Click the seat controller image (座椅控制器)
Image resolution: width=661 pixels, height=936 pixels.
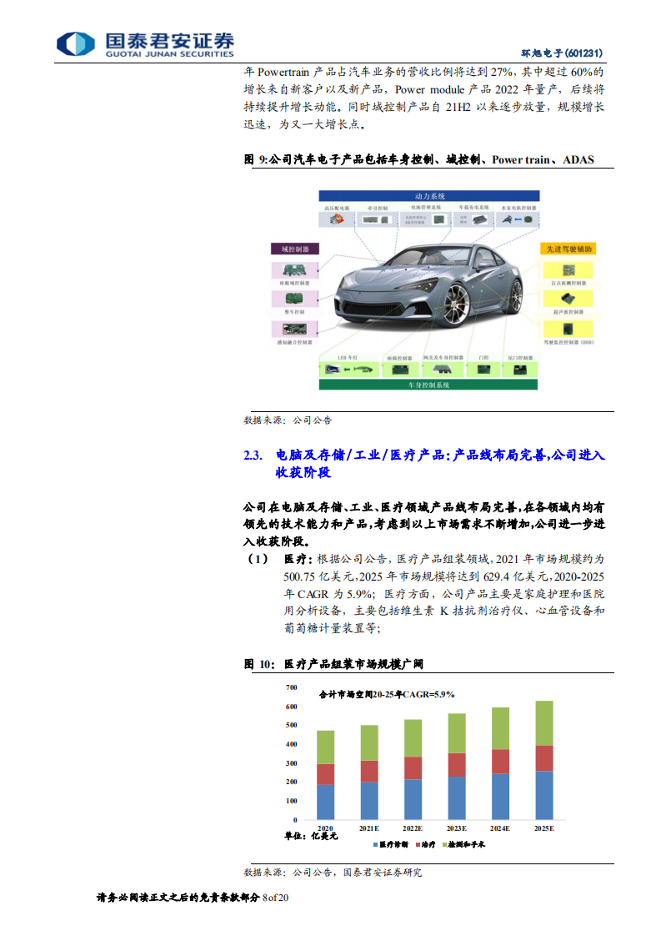point(400,370)
